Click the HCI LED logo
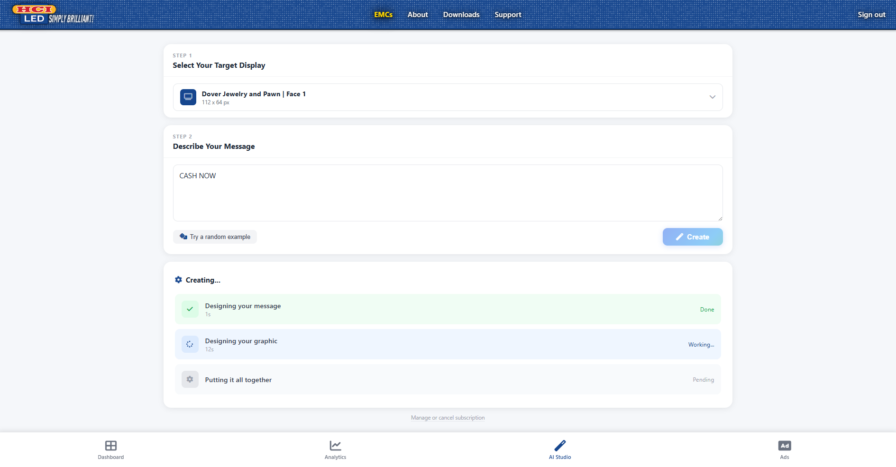The width and height of the screenshot is (896, 467). [x=53, y=14]
